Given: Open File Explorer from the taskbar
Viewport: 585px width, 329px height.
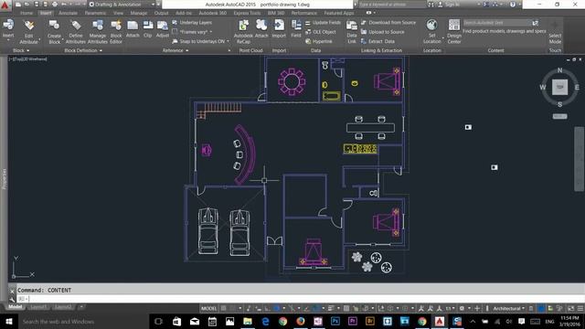Looking at the screenshot, I should tap(248, 321).
